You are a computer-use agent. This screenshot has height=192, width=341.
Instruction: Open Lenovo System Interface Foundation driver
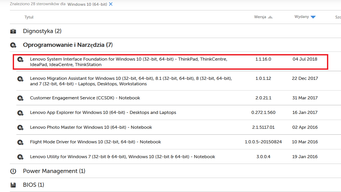pyautogui.click(x=129, y=62)
